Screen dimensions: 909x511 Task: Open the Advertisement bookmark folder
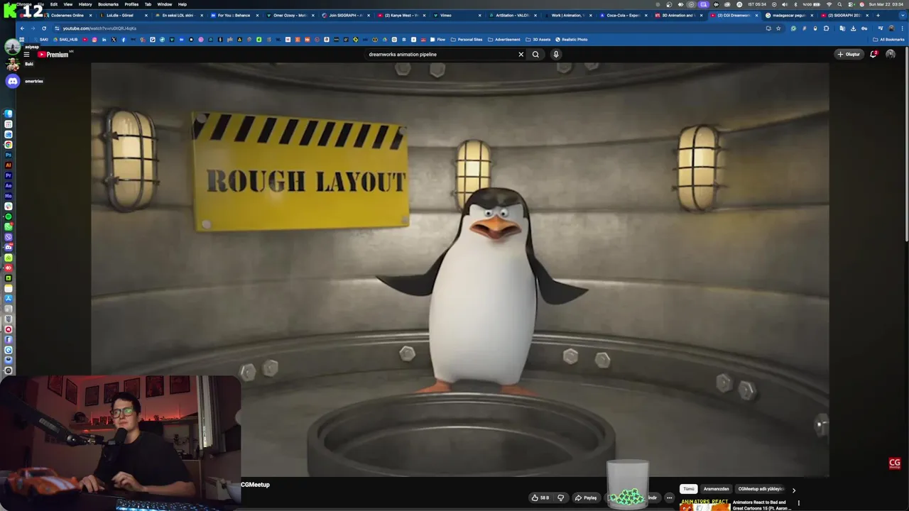504,40
